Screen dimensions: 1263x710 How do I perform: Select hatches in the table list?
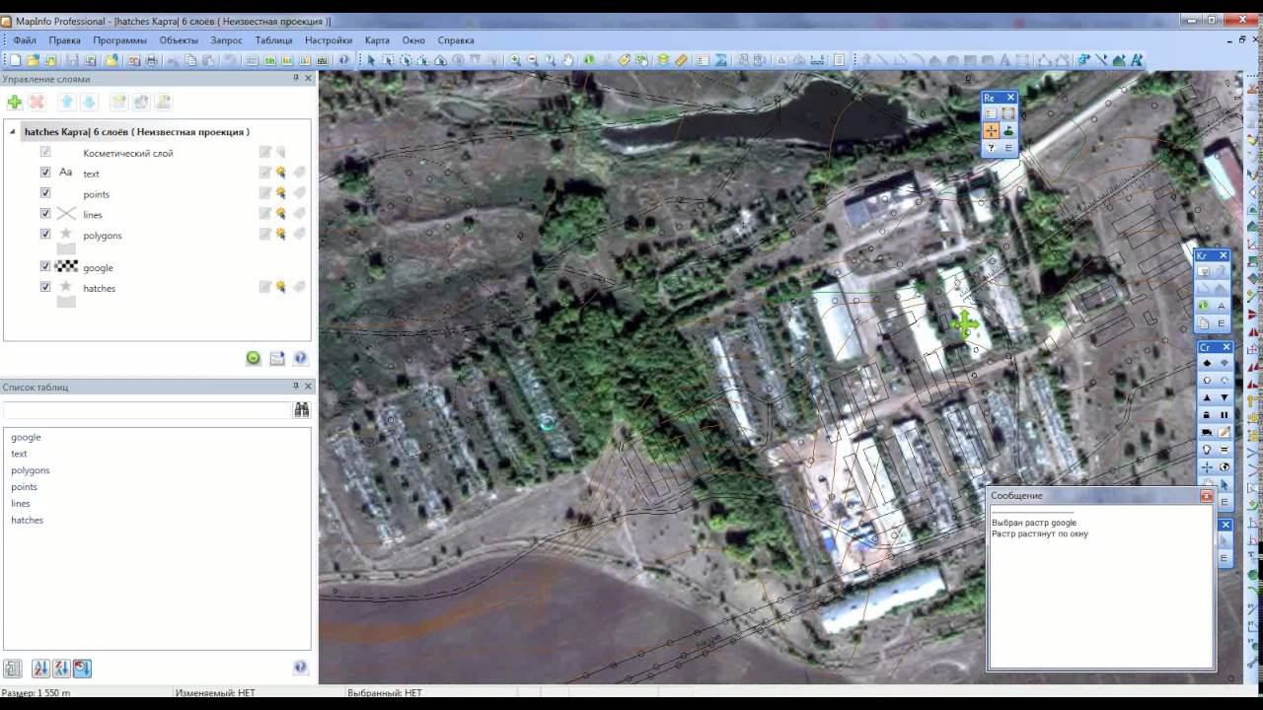click(x=28, y=520)
